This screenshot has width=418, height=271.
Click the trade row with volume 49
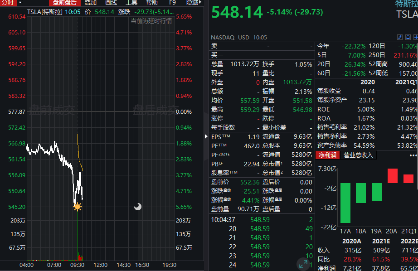click(262, 229)
